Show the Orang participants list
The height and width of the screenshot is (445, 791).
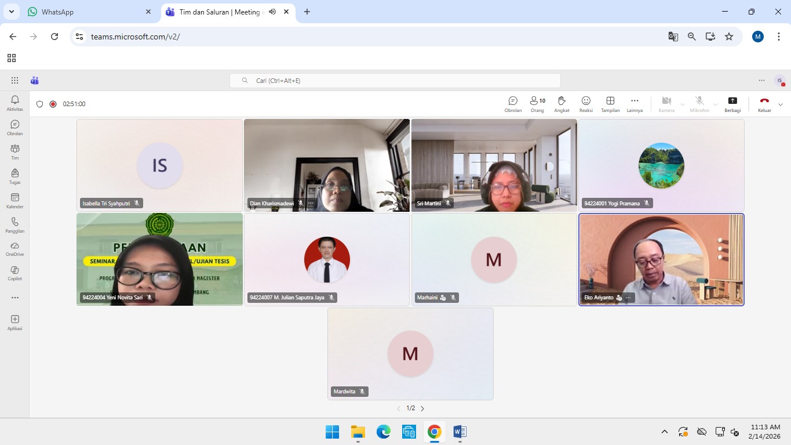[x=537, y=104]
